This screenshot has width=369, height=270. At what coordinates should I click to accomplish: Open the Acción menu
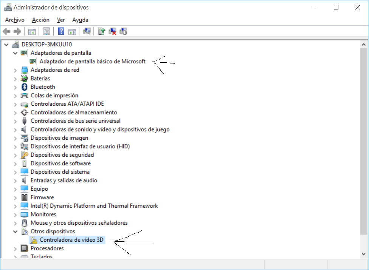[40, 20]
